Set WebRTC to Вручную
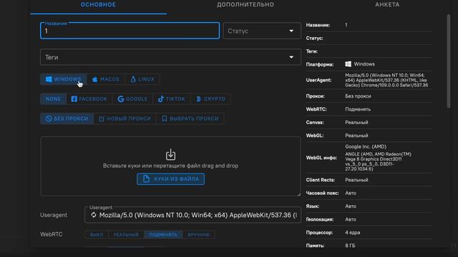 (199, 235)
